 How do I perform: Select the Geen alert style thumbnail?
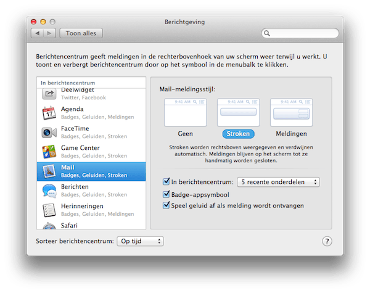(185, 112)
